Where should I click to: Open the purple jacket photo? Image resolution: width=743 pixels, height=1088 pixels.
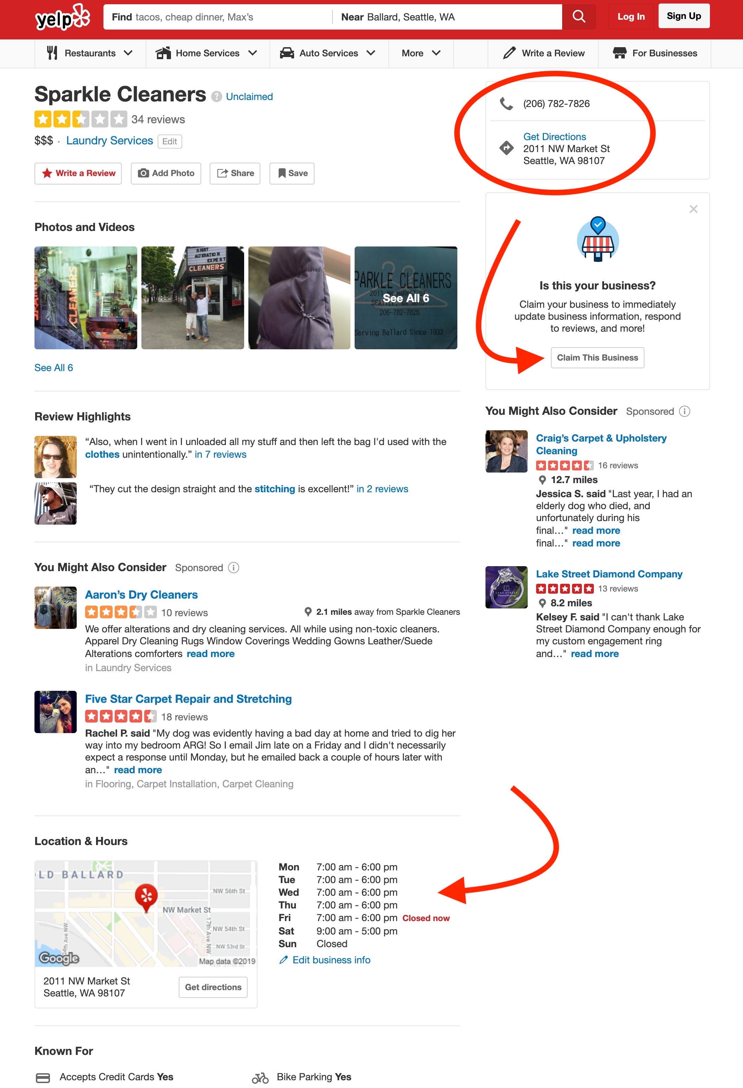pos(299,298)
